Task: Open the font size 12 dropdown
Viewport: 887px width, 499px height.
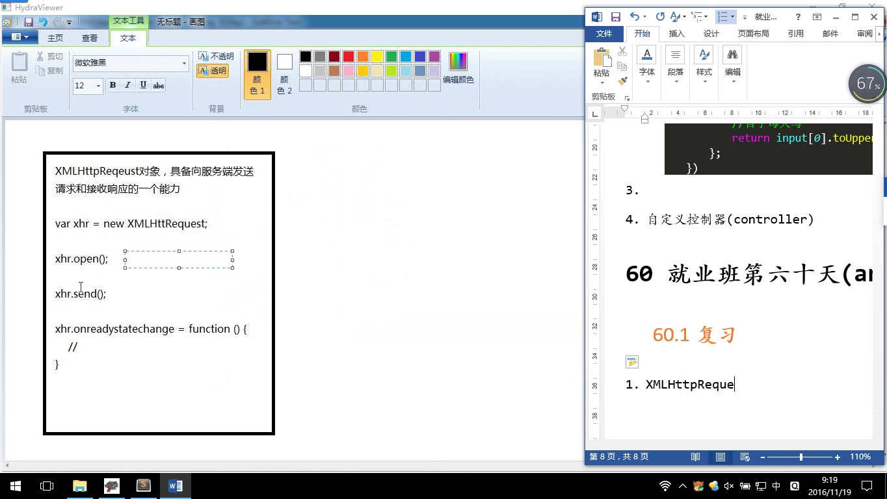Action: [x=99, y=86]
